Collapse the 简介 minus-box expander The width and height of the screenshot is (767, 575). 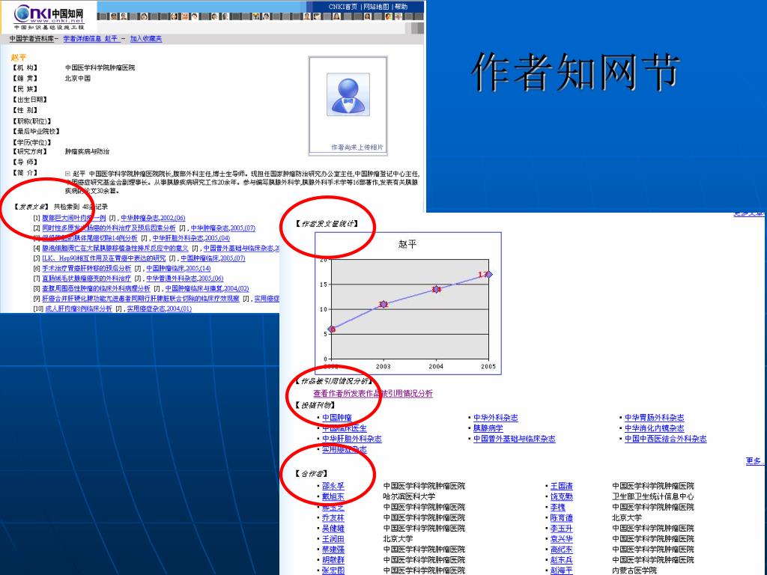tap(67, 173)
